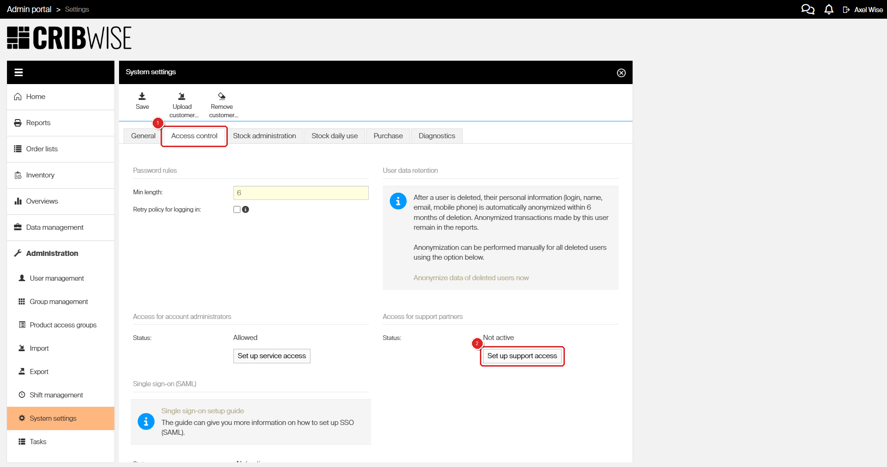Click the Save icon in toolbar
The image size is (887, 467).
click(142, 97)
